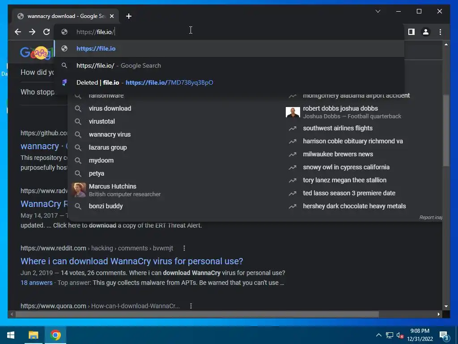Select trending 'harrison coble obituary richmond va'
458x344 pixels.
point(353,141)
